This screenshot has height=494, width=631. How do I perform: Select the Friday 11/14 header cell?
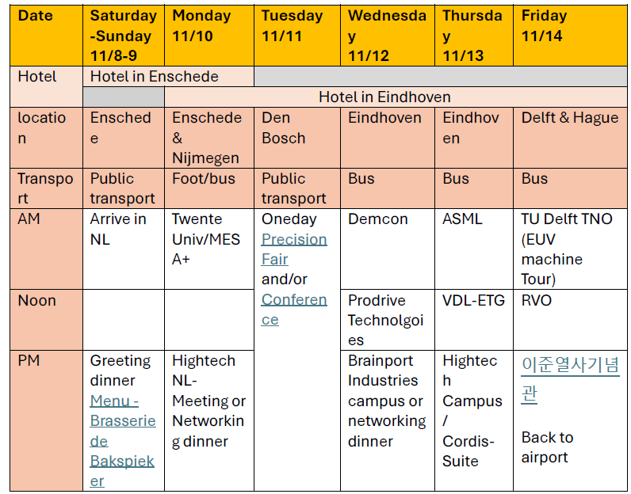(x=570, y=36)
